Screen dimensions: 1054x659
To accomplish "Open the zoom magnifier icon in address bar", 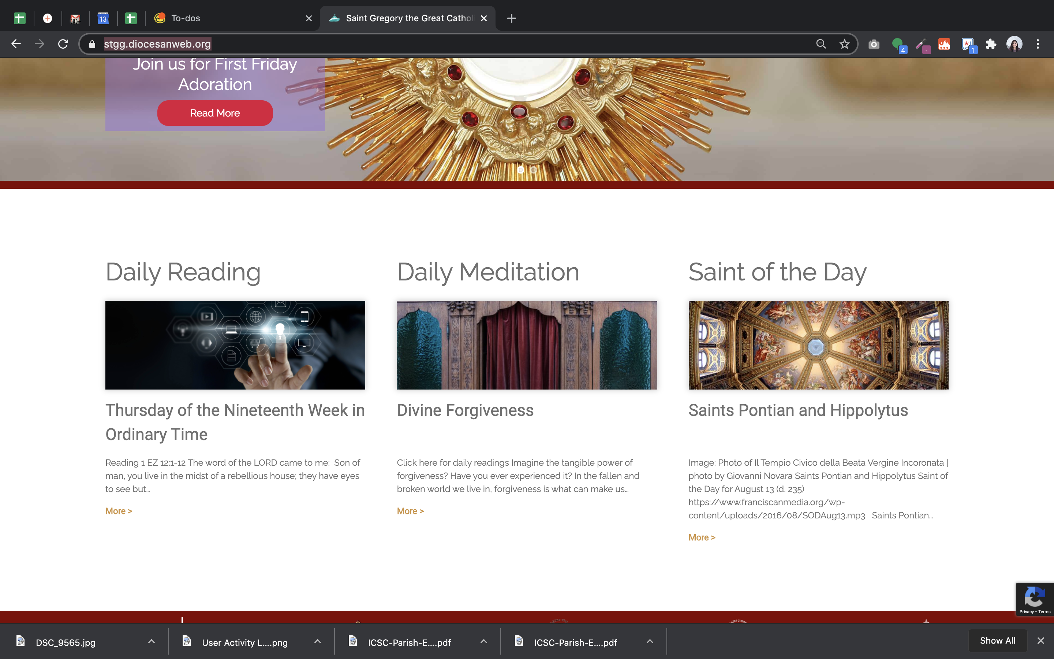I will coord(821,44).
